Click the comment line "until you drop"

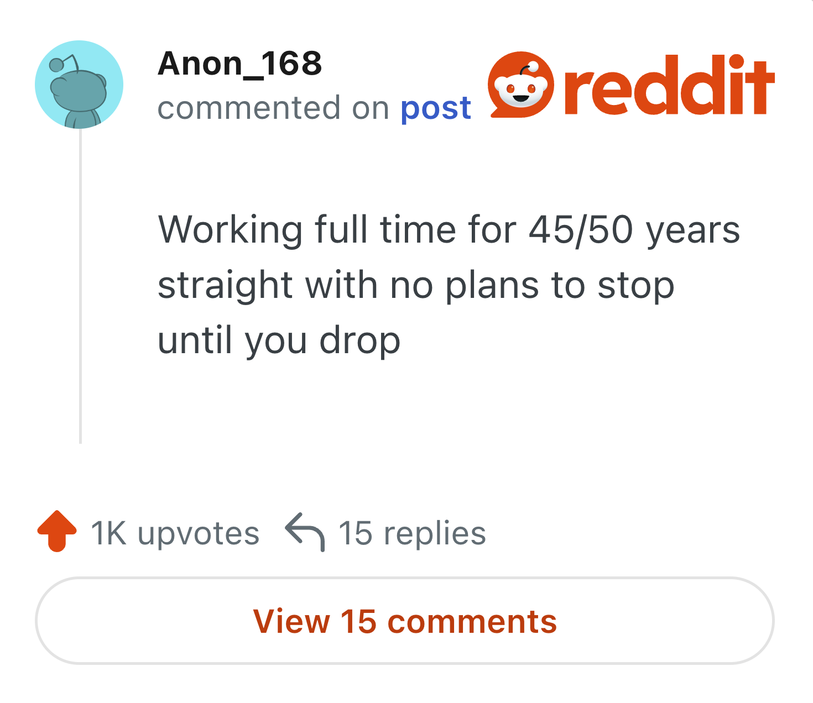coord(279,340)
